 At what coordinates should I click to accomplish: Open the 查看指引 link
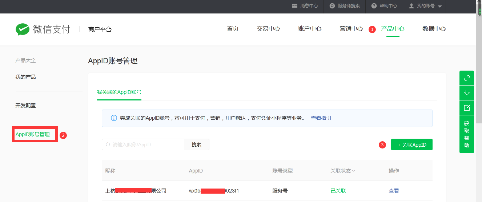(321, 118)
